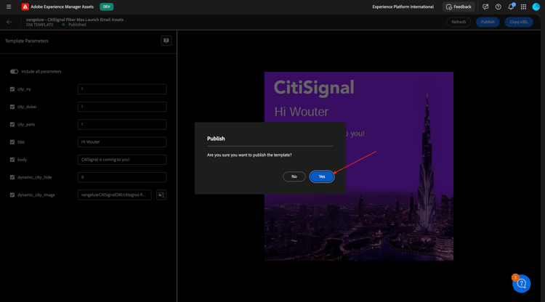Open the user profile avatar
The height and width of the screenshot is (302, 545).
[x=536, y=7]
